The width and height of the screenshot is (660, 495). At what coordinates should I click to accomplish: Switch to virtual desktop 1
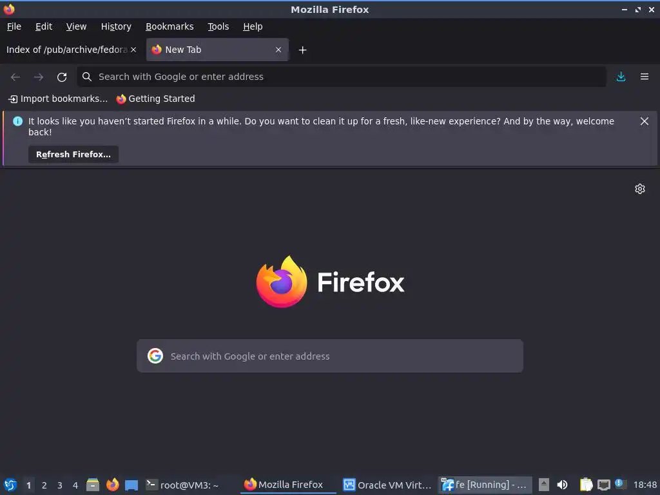pos(28,485)
